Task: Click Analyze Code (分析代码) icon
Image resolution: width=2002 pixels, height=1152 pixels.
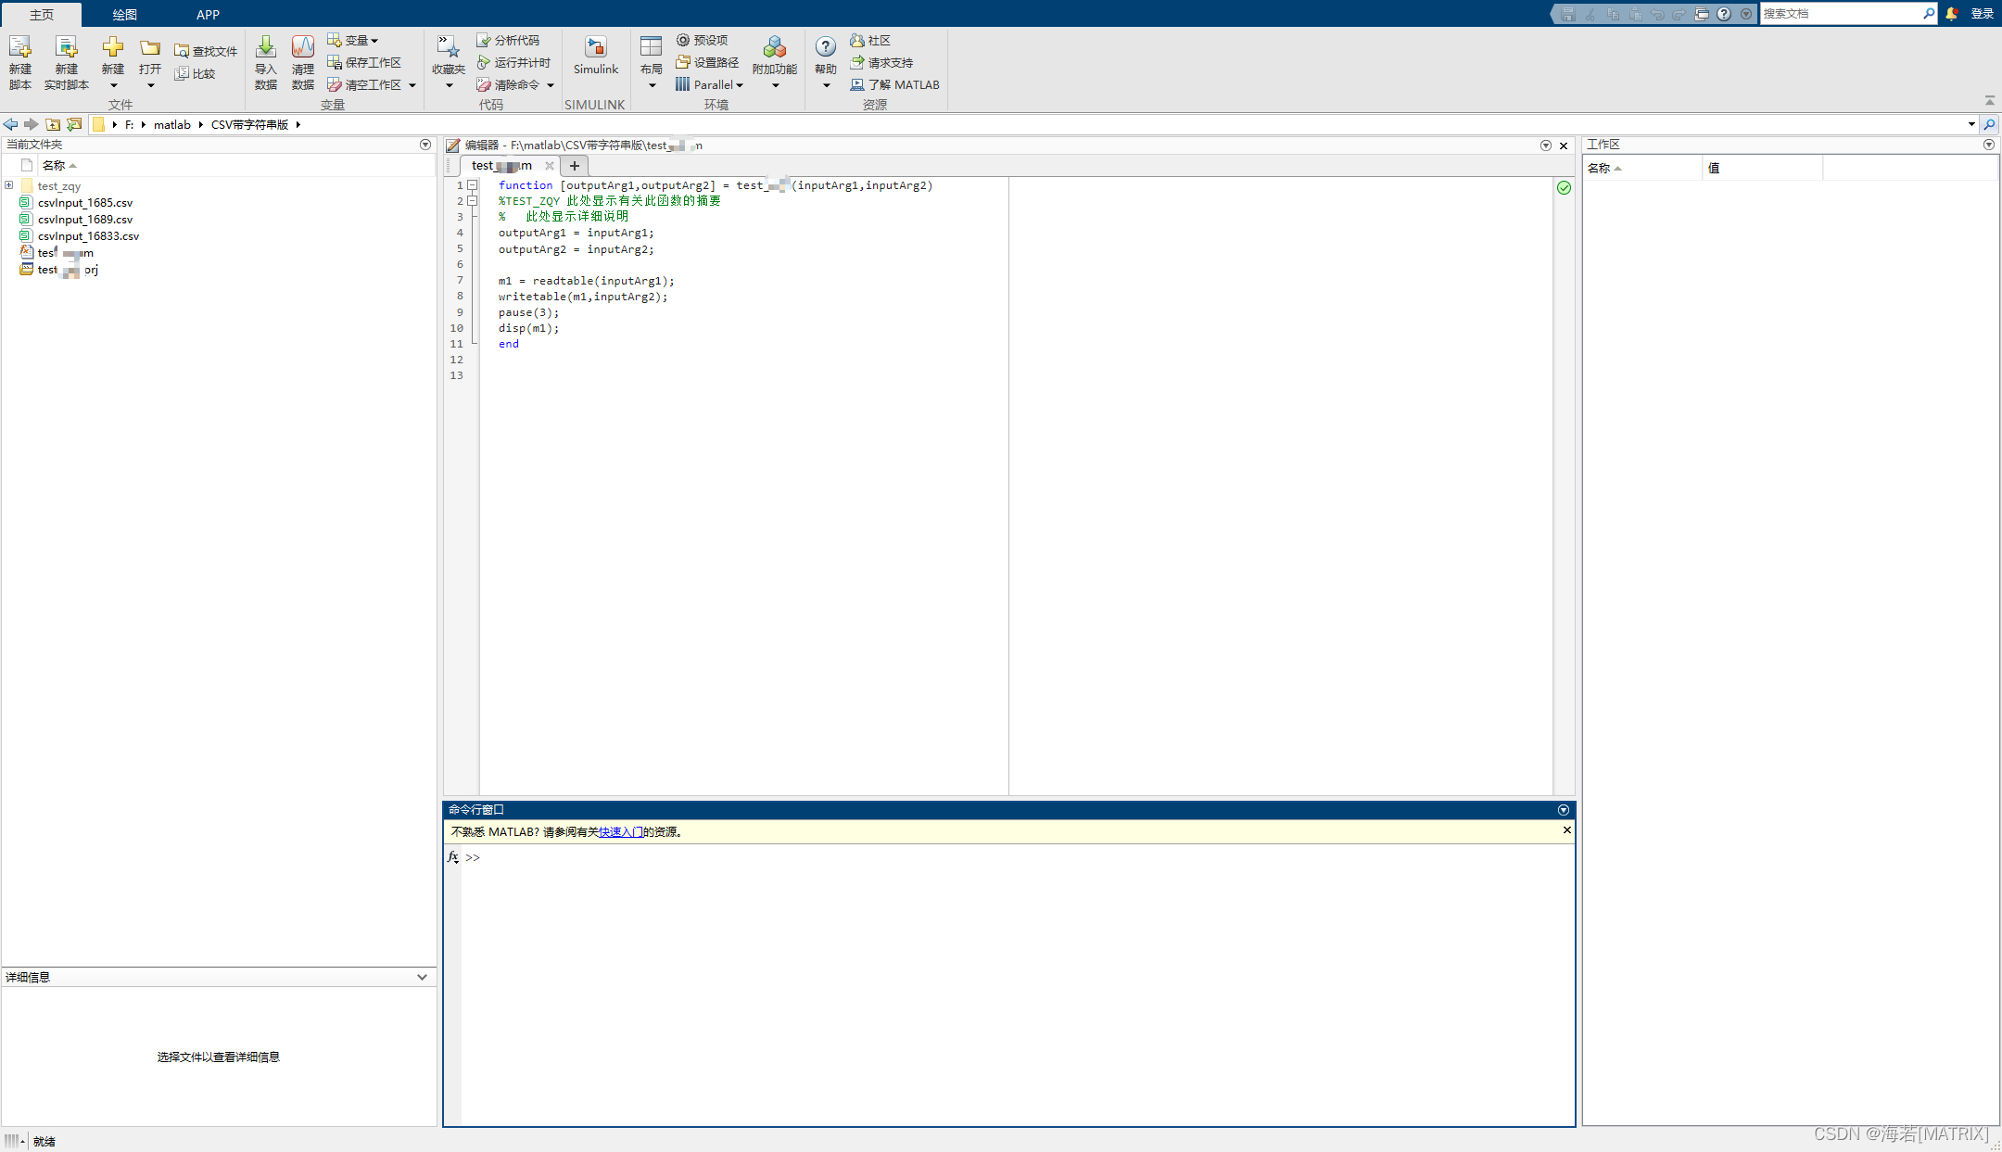Action: coord(484,40)
